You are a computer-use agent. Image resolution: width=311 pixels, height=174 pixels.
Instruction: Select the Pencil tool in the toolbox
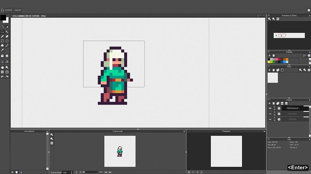[2, 36]
